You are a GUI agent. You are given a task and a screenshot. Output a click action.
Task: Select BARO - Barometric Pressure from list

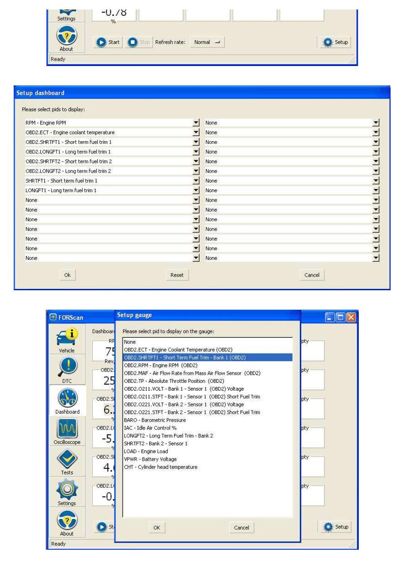pos(155,420)
